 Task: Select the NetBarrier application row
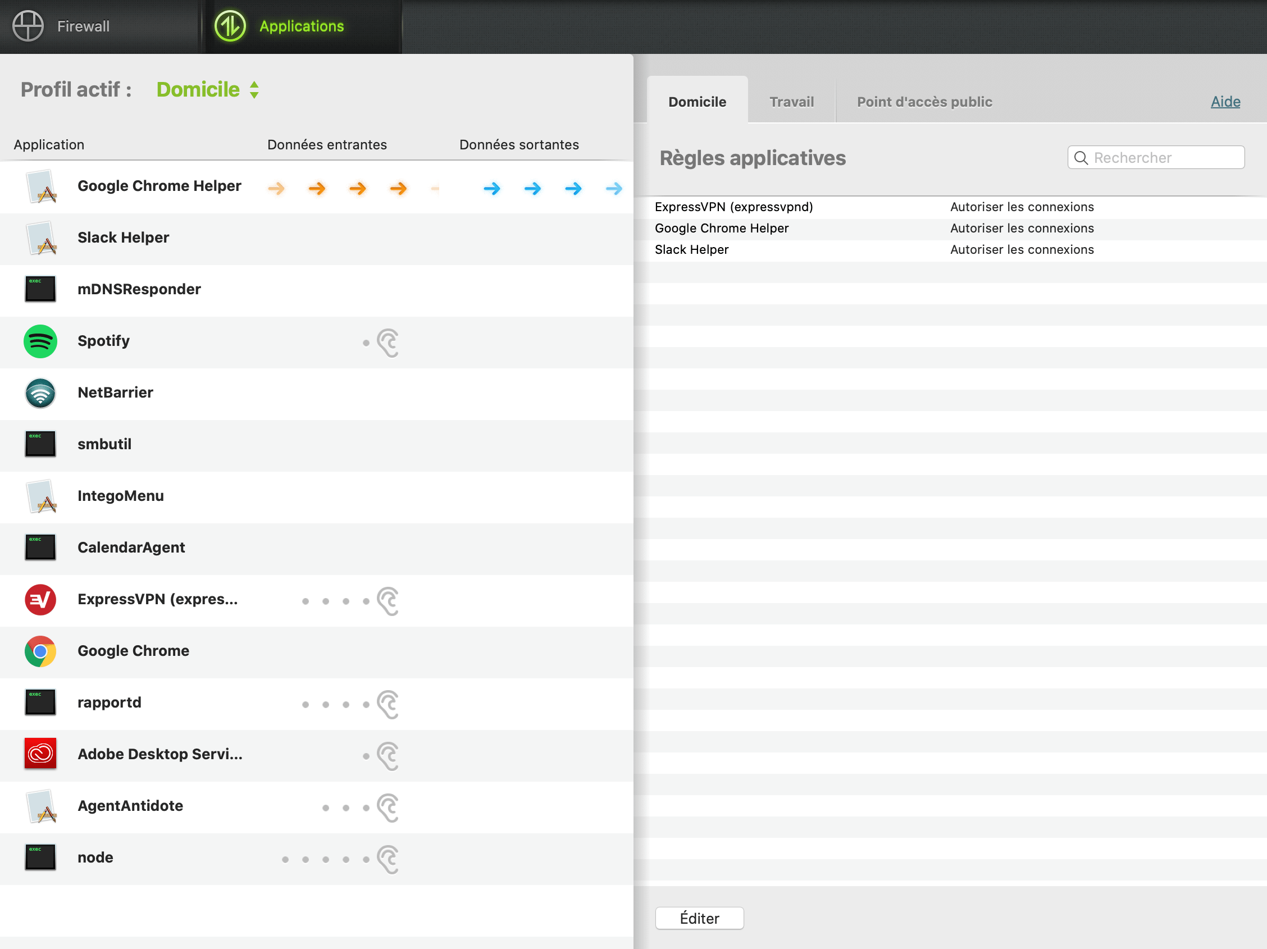(x=317, y=394)
